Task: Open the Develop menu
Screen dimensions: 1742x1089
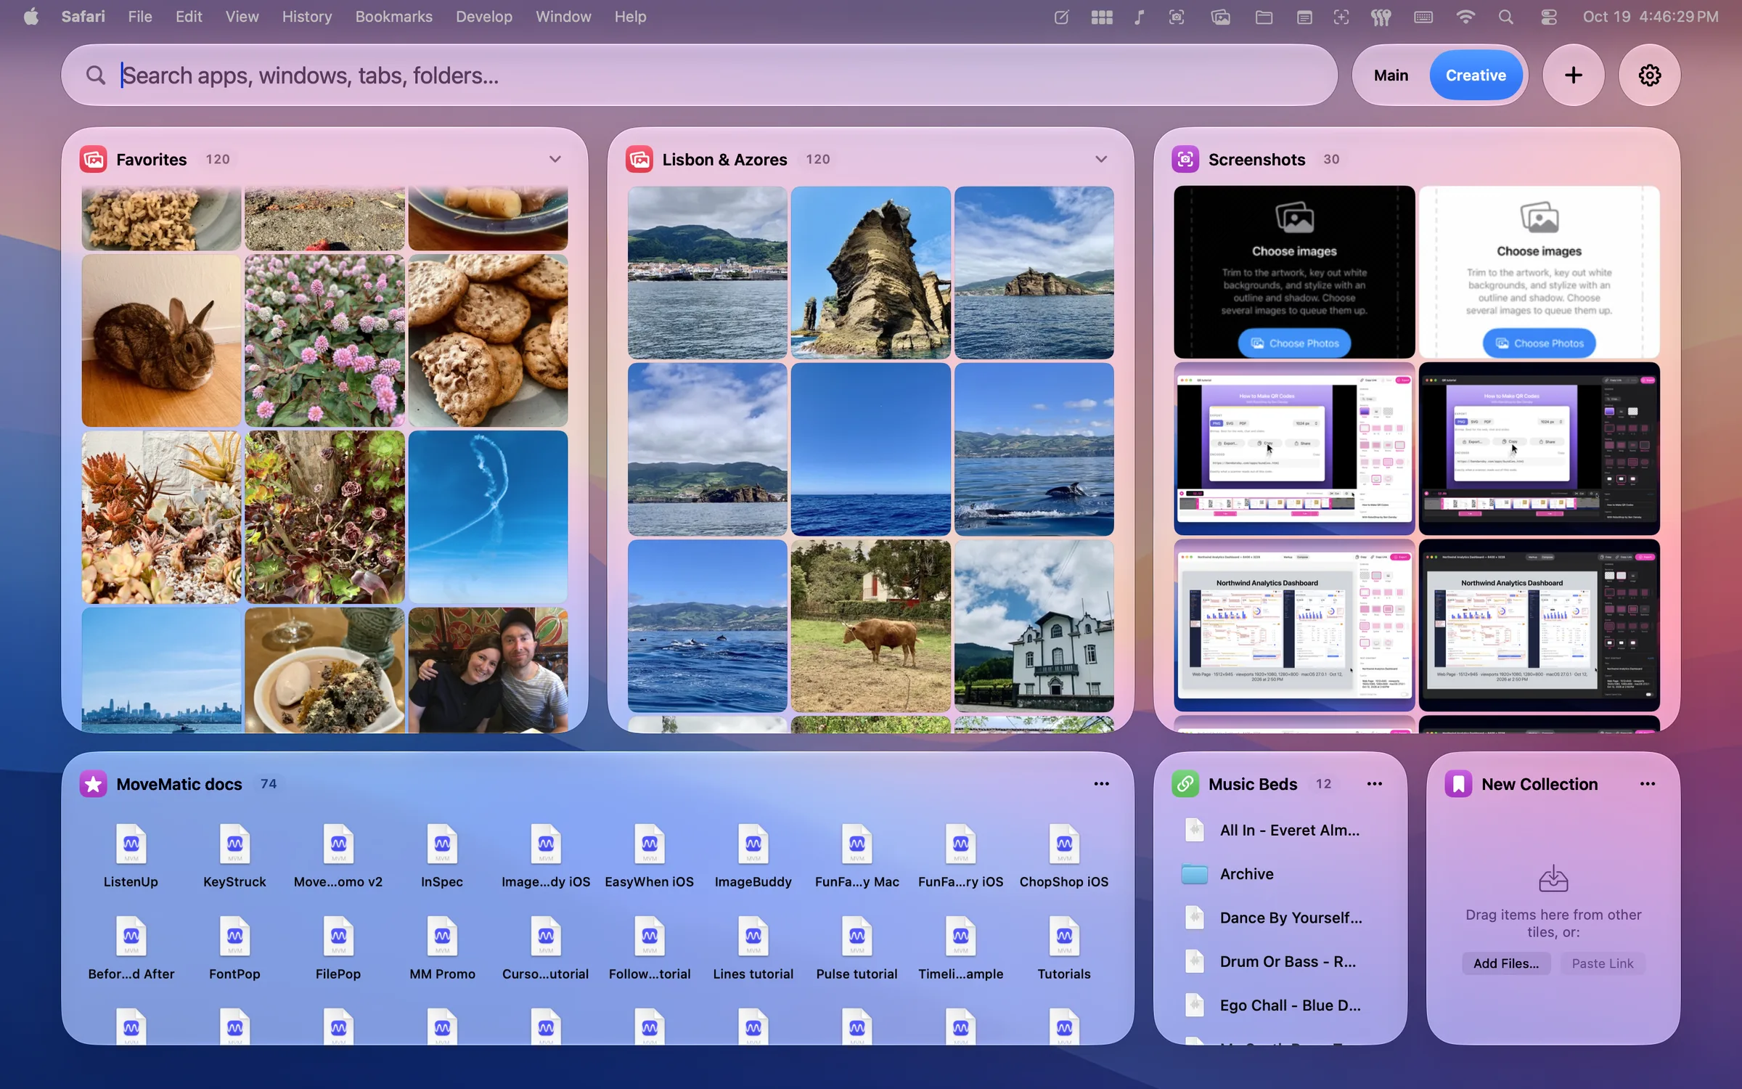Action: click(484, 17)
